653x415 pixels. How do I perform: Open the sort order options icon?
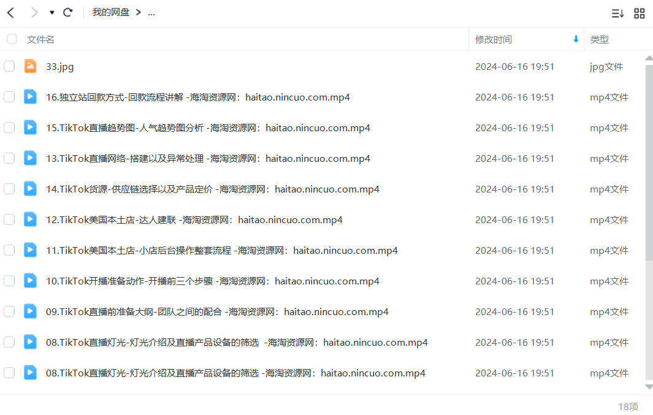(x=617, y=13)
